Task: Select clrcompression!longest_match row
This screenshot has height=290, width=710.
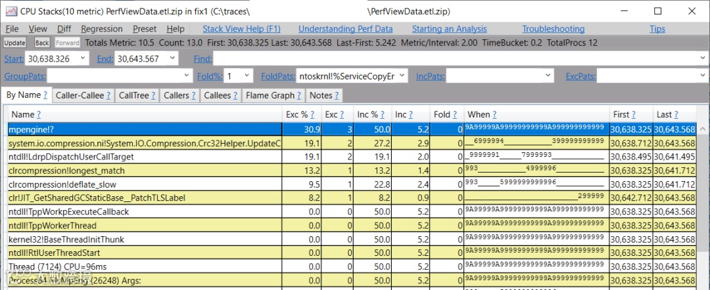Action: 352,171
